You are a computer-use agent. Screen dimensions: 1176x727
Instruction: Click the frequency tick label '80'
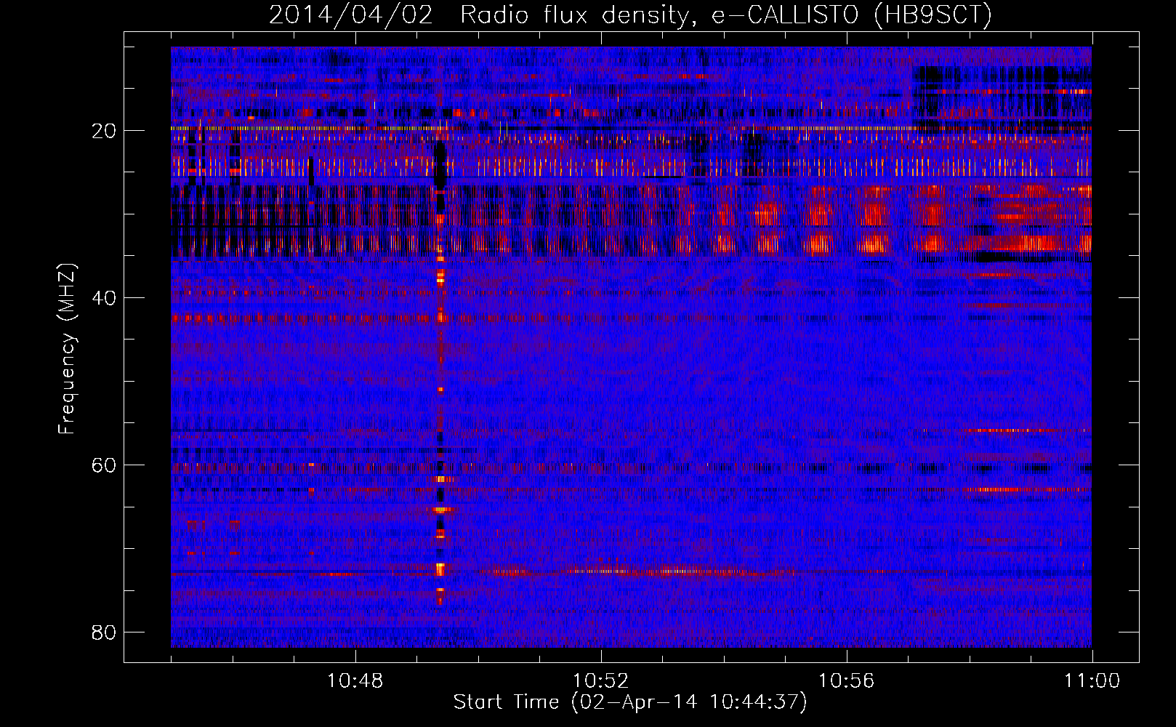104,632
